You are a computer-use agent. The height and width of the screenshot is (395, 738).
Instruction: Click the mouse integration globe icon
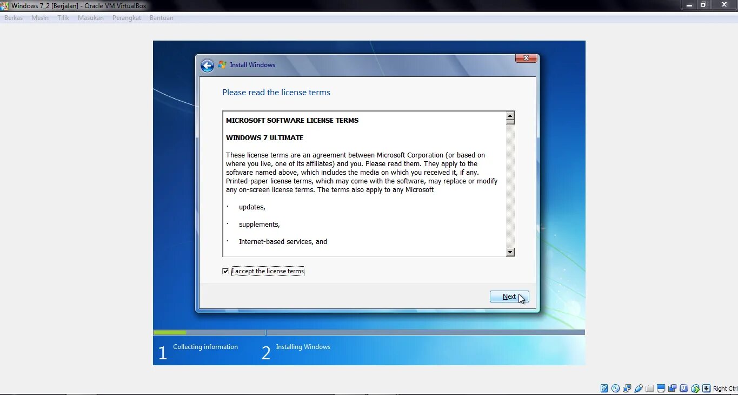coord(695,389)
